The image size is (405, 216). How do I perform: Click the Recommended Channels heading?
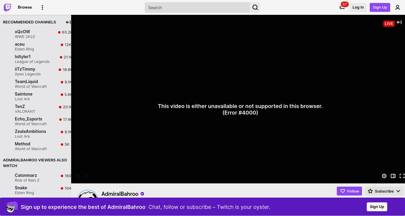click(29, 22)
